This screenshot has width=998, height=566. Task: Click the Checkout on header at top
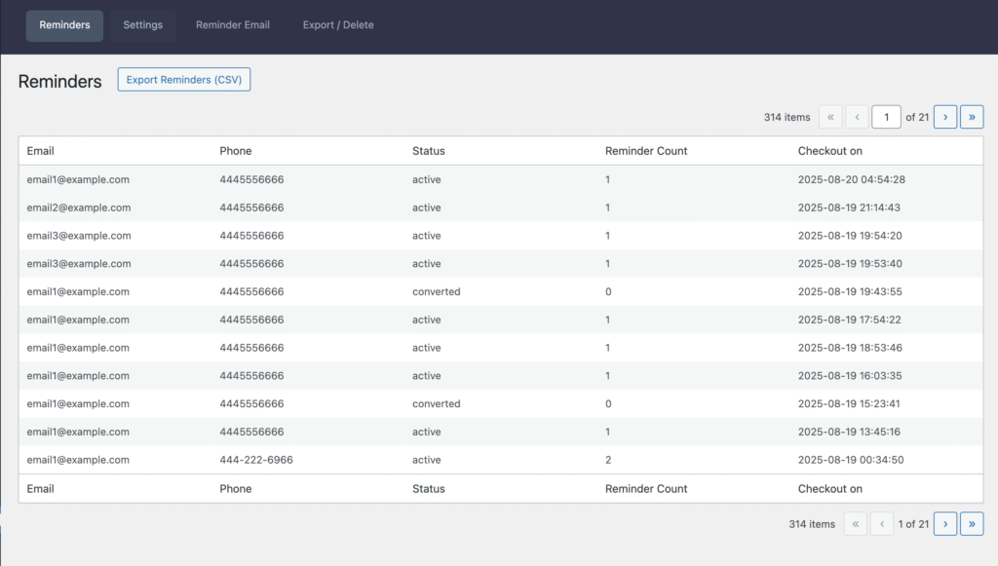pos(830,151)
